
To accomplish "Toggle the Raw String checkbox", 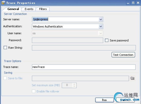I will 5,48.
